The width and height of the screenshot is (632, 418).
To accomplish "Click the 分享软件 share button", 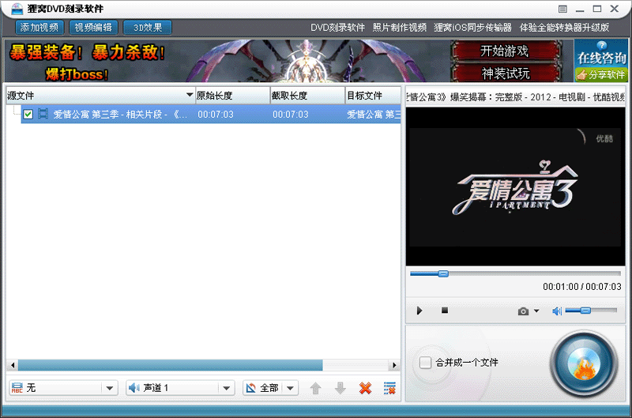I will coord(601,74).
